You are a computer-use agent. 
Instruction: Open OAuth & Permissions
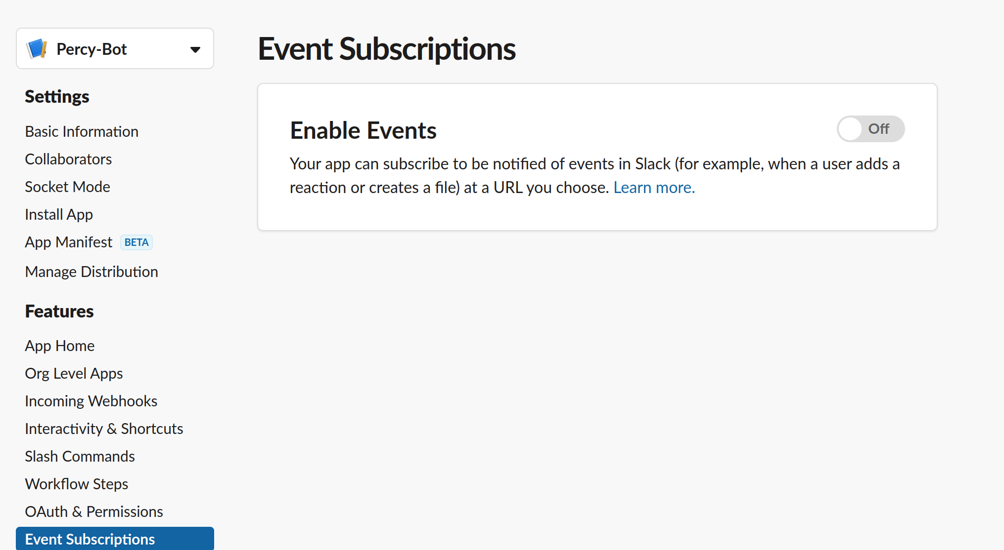click(x=94, y=512)
